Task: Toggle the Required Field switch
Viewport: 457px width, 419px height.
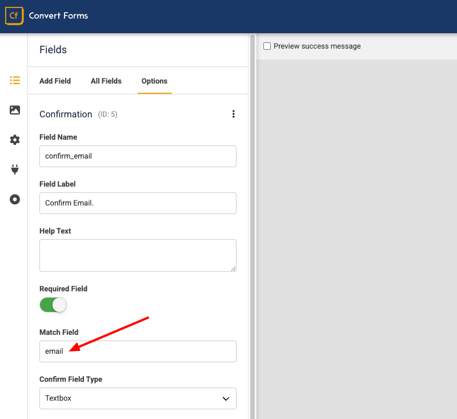Action: [53, 305]
